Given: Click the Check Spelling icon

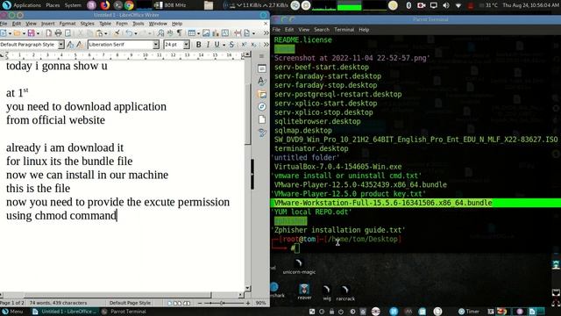Looking at the screenshot, I should pos(170,33).
